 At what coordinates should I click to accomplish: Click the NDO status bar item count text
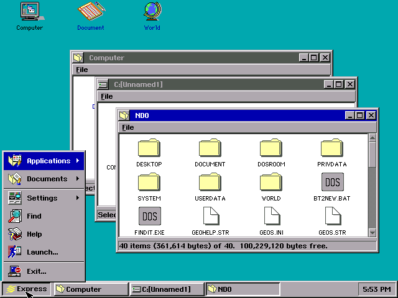223,246
